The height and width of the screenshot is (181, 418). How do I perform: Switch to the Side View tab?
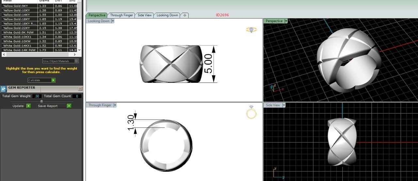click(x=145, y=15)
